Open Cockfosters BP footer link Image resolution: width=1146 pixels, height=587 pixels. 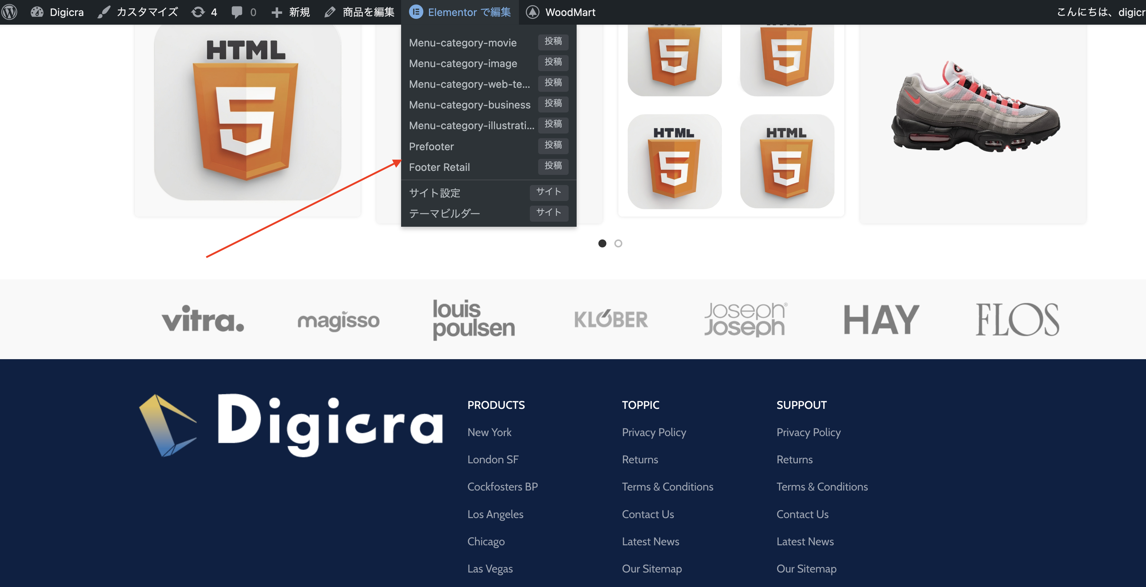coord(503,487)
